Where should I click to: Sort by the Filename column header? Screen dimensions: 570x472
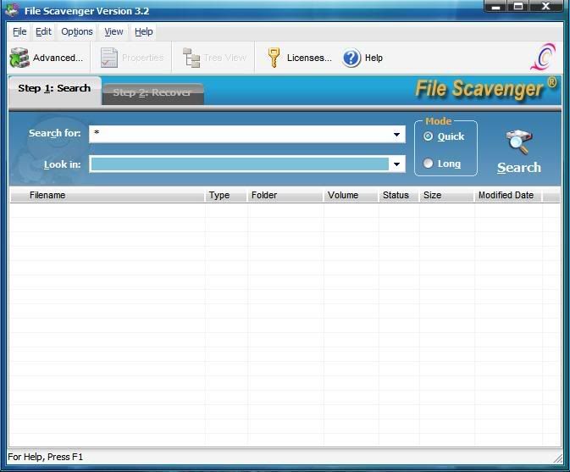[x=108, y=195]
